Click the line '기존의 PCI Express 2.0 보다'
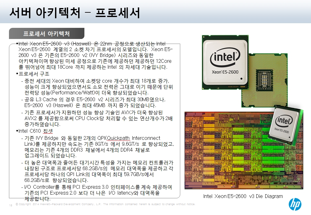The height and width of the screenshot is (215, 311). [x=92, y=193]
